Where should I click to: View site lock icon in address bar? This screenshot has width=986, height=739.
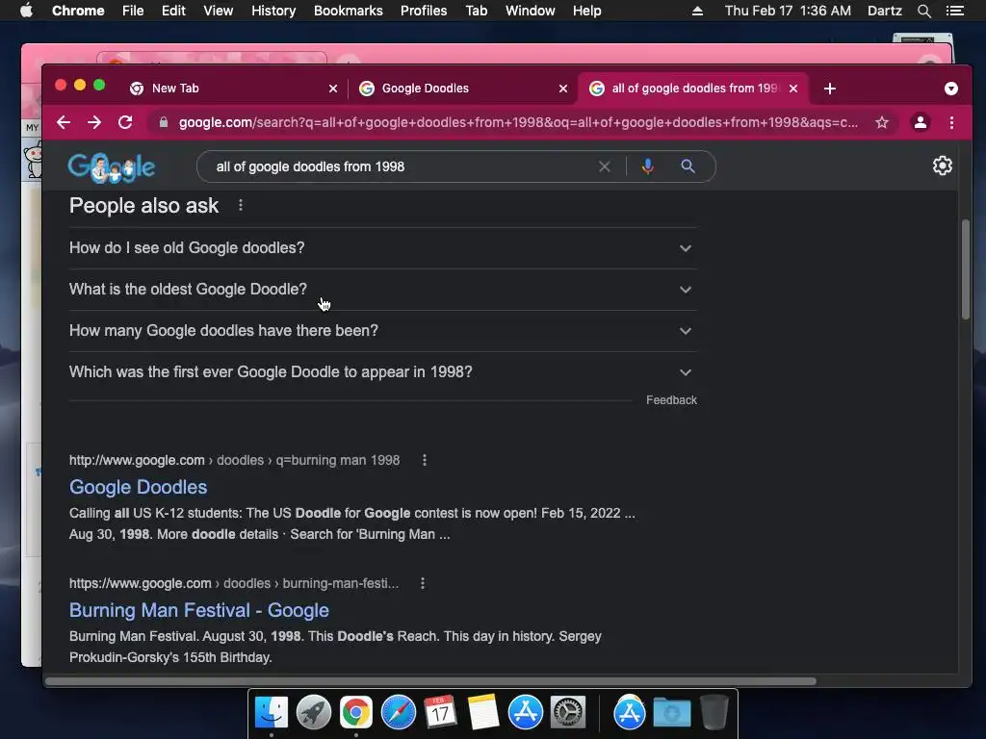(x=164, y=122)
